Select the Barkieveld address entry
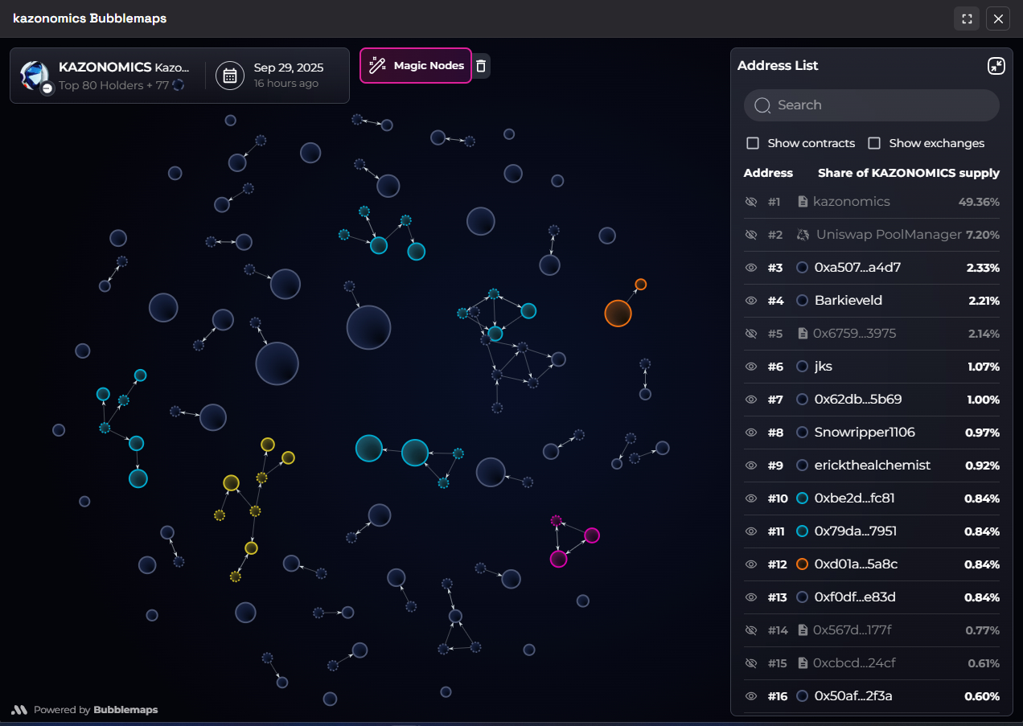This screenshot has height=726, width=1023. pyautogui.click(x=848, y=301)
